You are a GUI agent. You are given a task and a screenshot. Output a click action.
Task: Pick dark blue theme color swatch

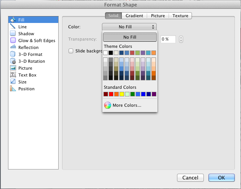121,53
